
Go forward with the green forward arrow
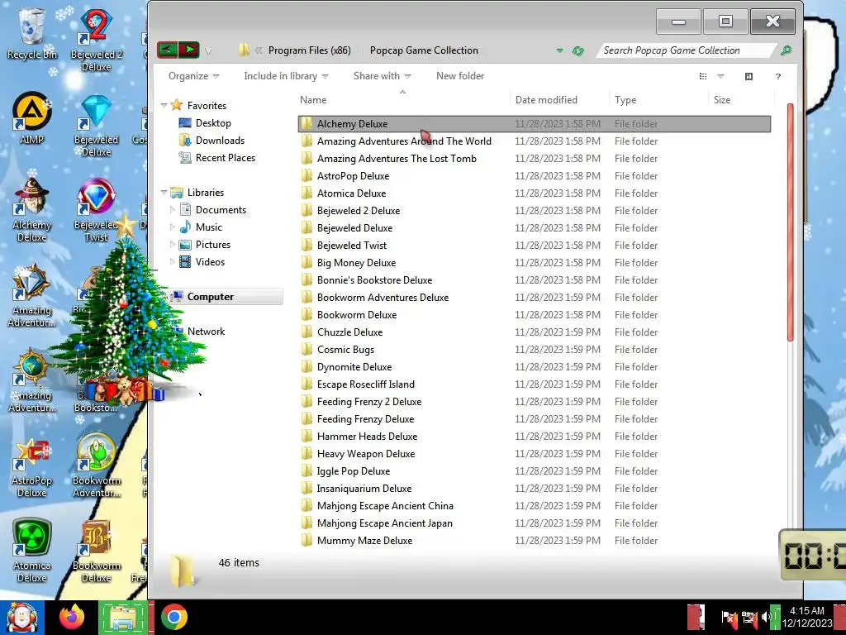click(x=189, y=50)
